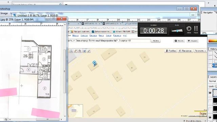The height and width of the screenshot is (122, 217).
Task: Select the highlighted fourth map tool icon
Action: click(84, 51)
